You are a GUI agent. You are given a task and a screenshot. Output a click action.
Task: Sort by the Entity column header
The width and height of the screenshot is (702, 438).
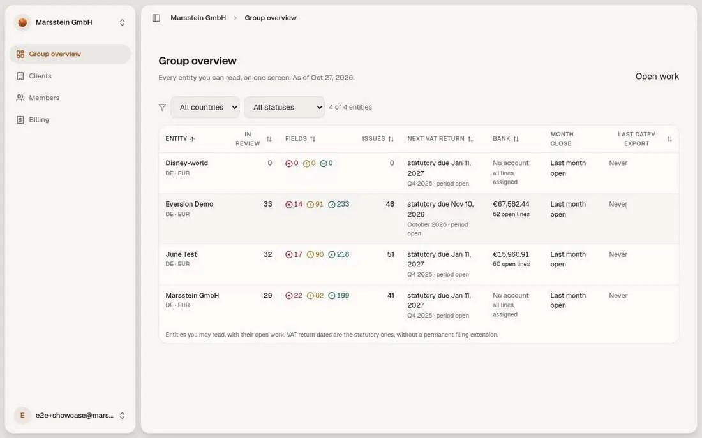(180, 139)
